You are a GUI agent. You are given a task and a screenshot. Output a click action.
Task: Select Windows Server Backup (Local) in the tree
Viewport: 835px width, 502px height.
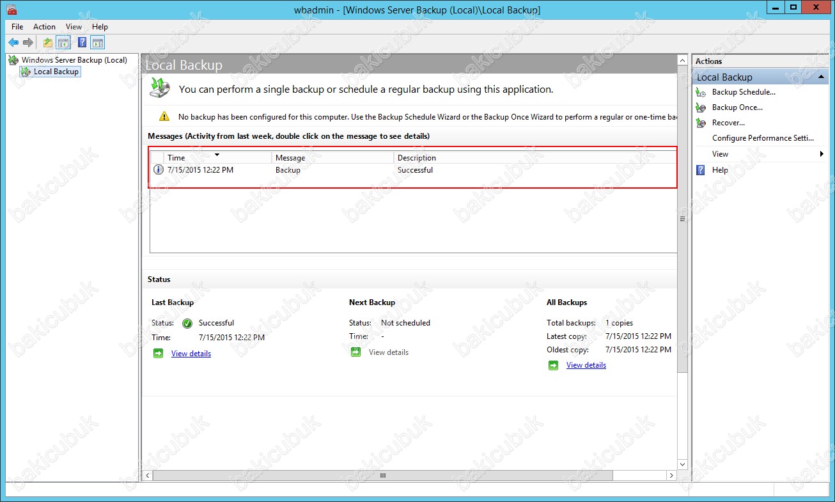(74, 60)
